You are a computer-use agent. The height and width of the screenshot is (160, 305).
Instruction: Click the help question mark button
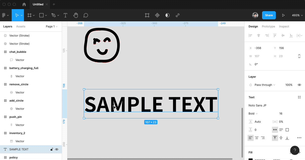coord(295,150)
